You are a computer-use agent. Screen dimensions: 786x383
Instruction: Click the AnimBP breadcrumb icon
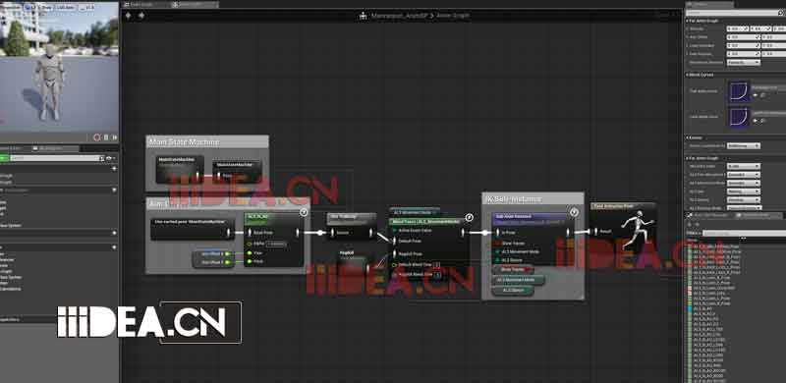(364, 16)
